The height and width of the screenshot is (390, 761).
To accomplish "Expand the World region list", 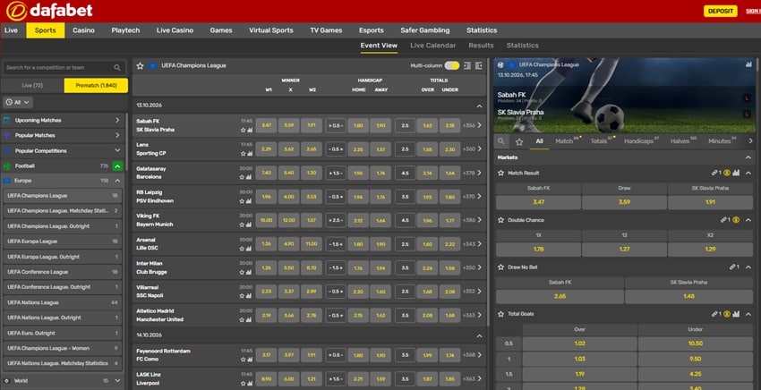I will click(x=117, y=381).
